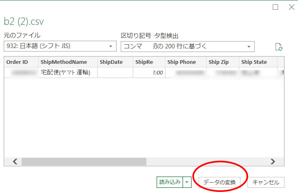Click empty scrollbar track right of thumb
Image resolution: width=298 pixels, height=196 pixels.
point(204,161)
